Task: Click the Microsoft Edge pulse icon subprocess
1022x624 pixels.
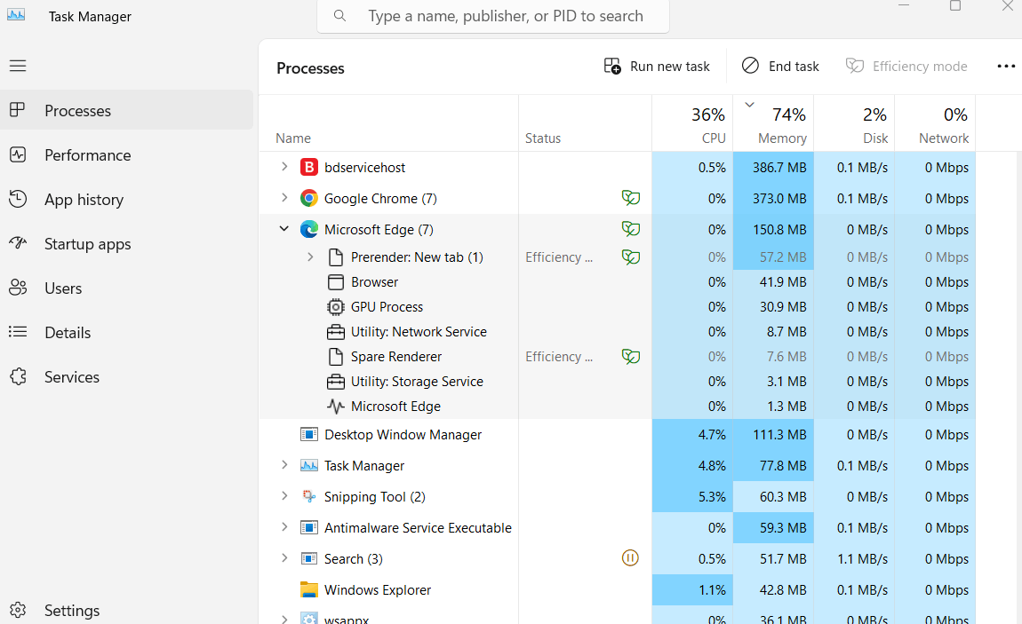Action: point(336,406)
